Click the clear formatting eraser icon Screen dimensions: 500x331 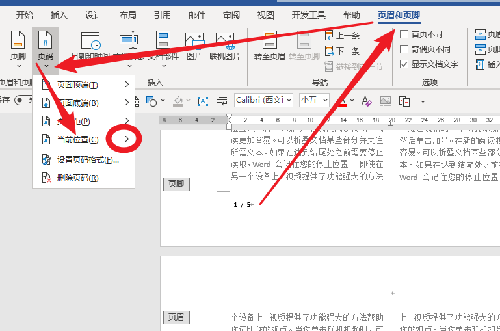pyautogui.click(x=367, y=101)
